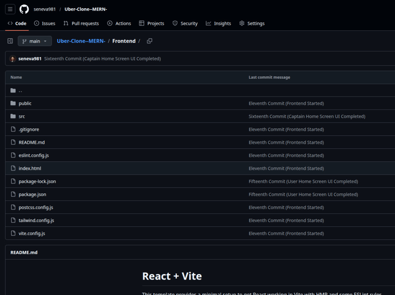Open the Security tab
395x295 pixels.
point(185,23)
